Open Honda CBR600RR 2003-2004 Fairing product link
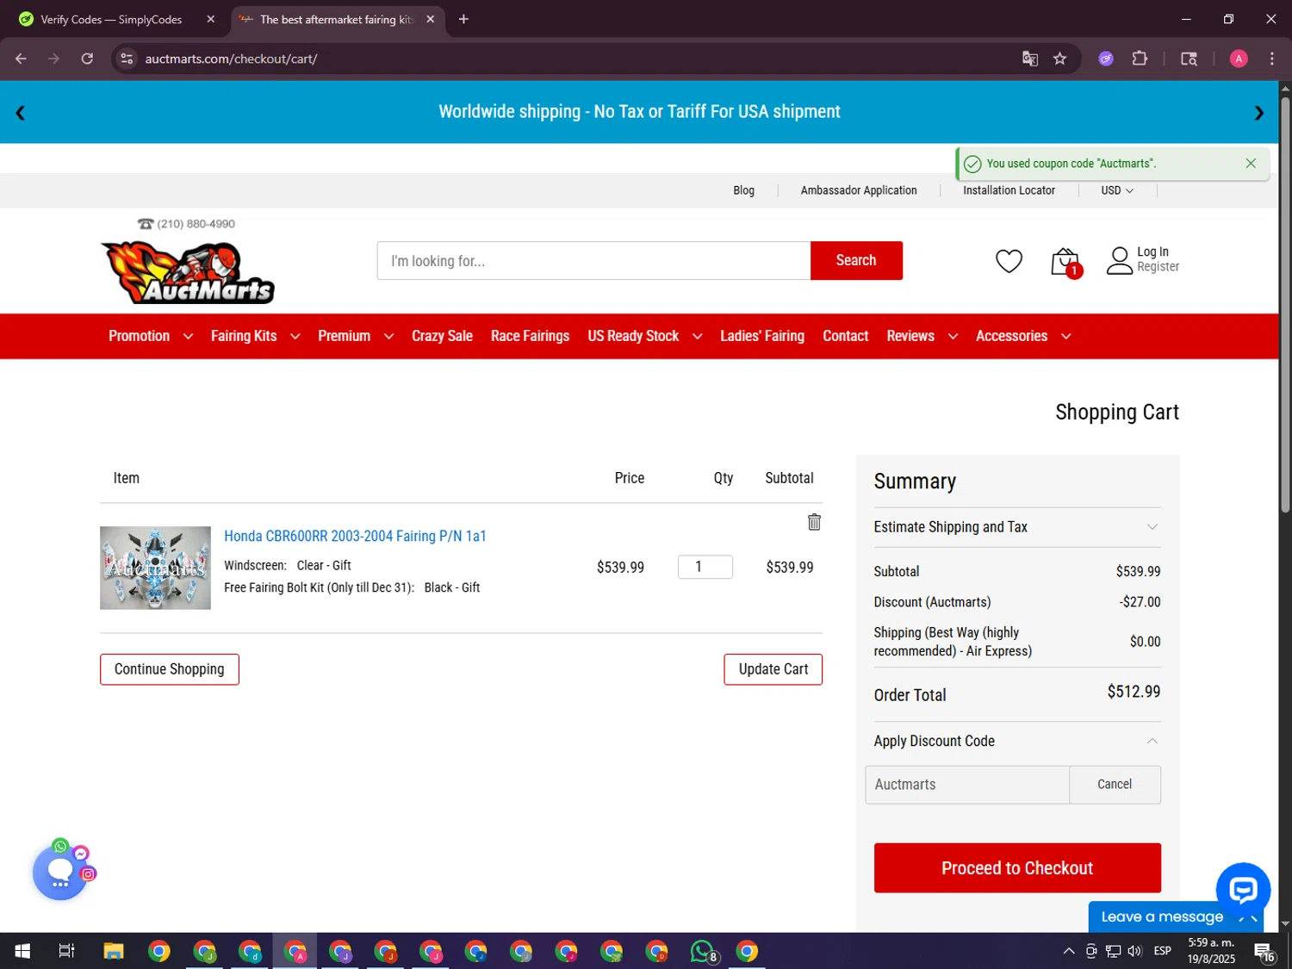 (355, 536)
